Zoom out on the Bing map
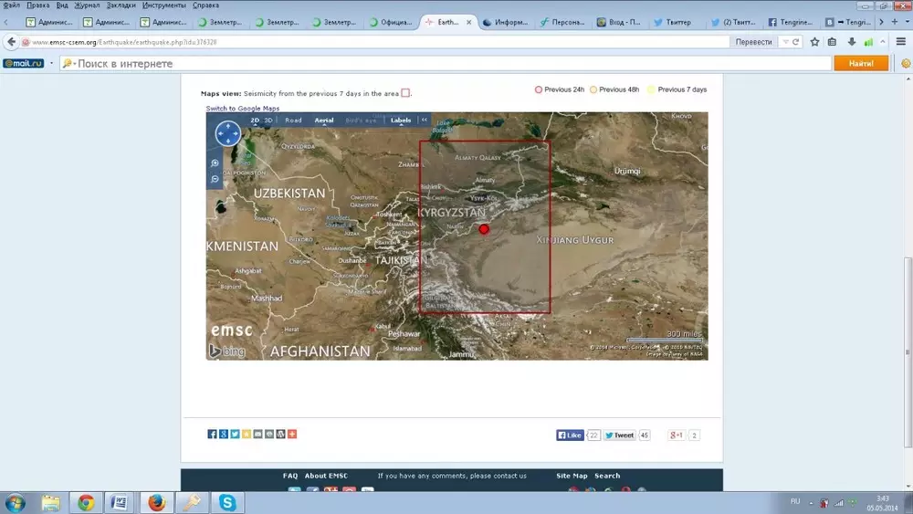 tap(215, 179)
